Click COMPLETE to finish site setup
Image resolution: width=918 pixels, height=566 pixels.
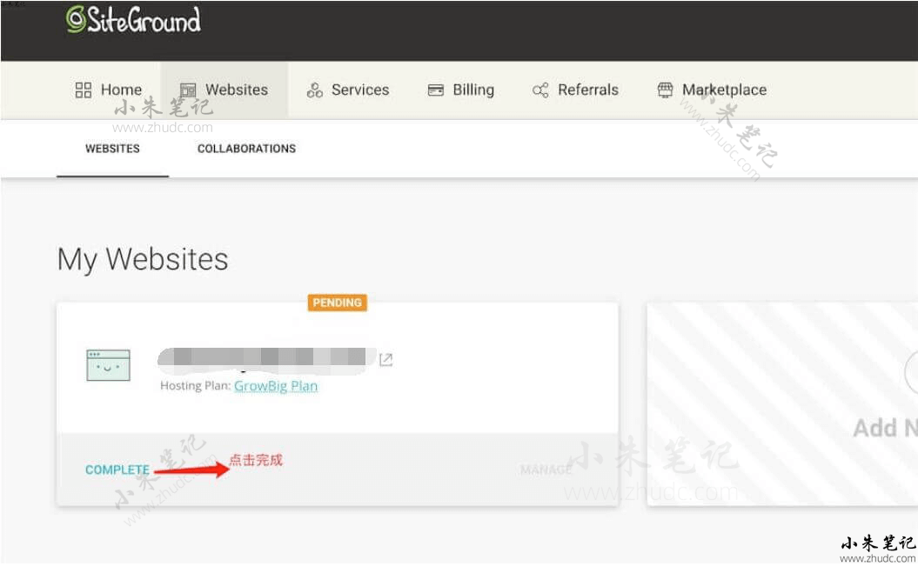click(x=117, y=469)
